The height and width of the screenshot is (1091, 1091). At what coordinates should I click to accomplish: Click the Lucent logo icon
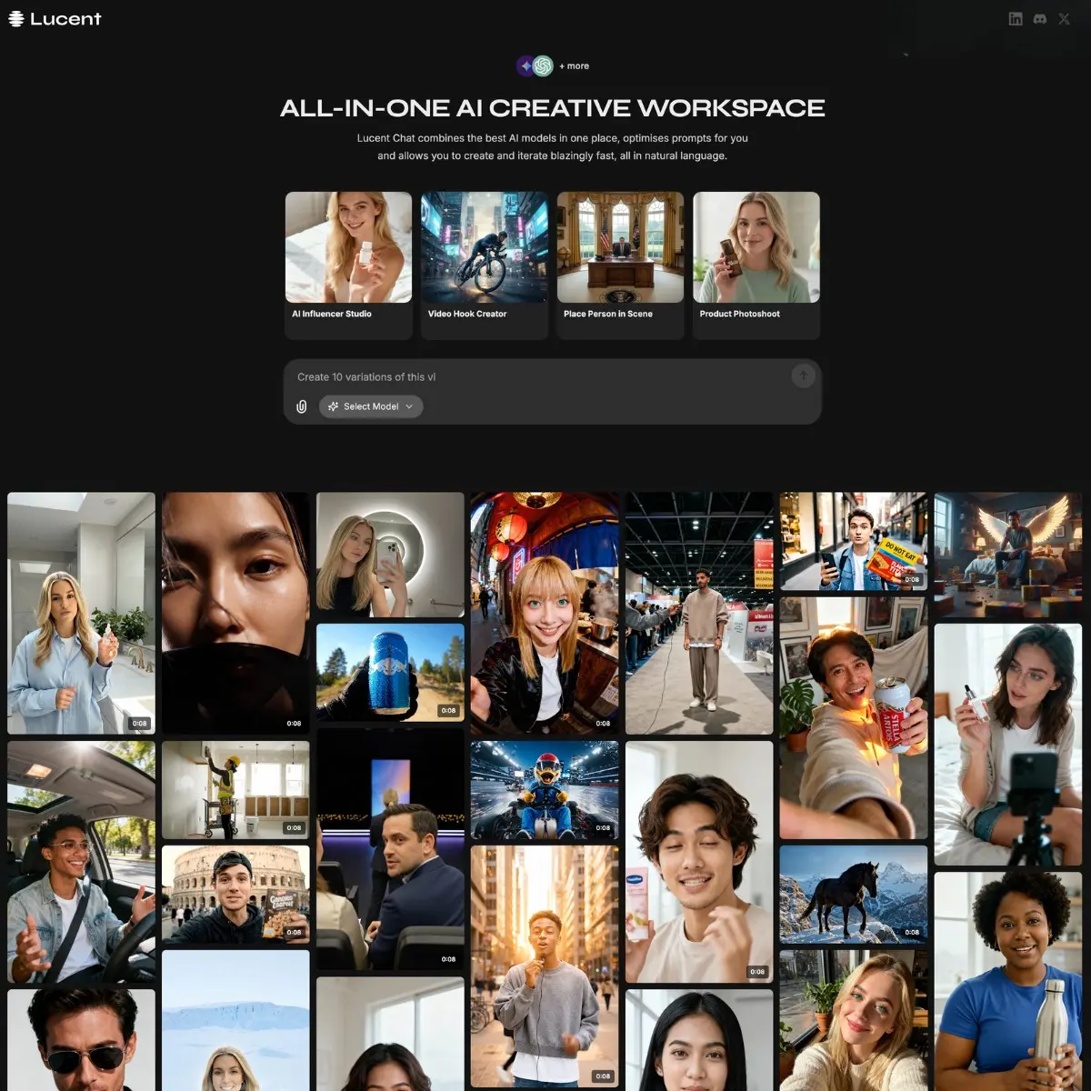click(15, 18)
